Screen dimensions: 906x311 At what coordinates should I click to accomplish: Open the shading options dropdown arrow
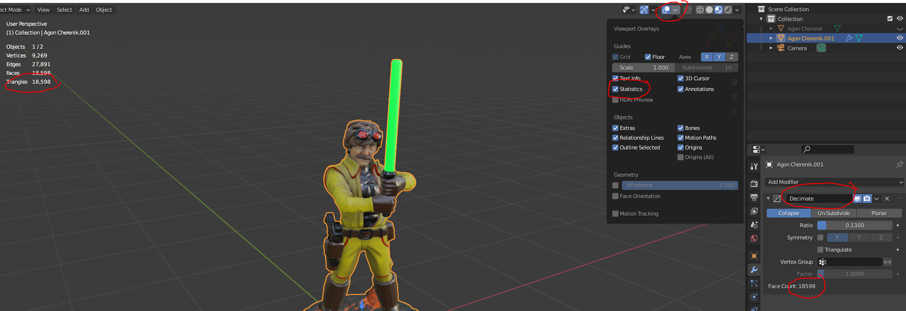737,10
